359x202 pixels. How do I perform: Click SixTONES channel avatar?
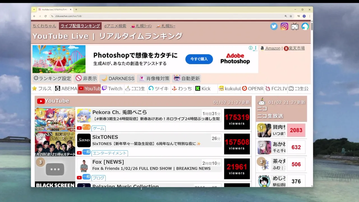coord(84,140)
